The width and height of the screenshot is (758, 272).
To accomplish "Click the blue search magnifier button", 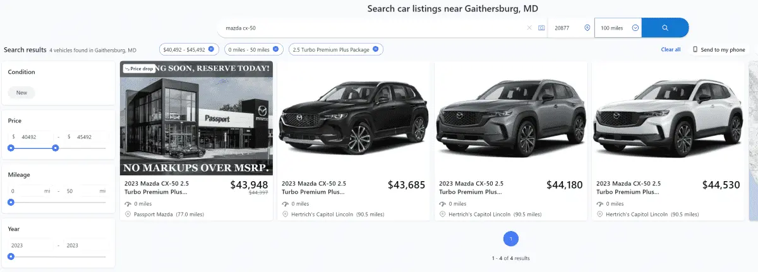I will pos(665,28).
